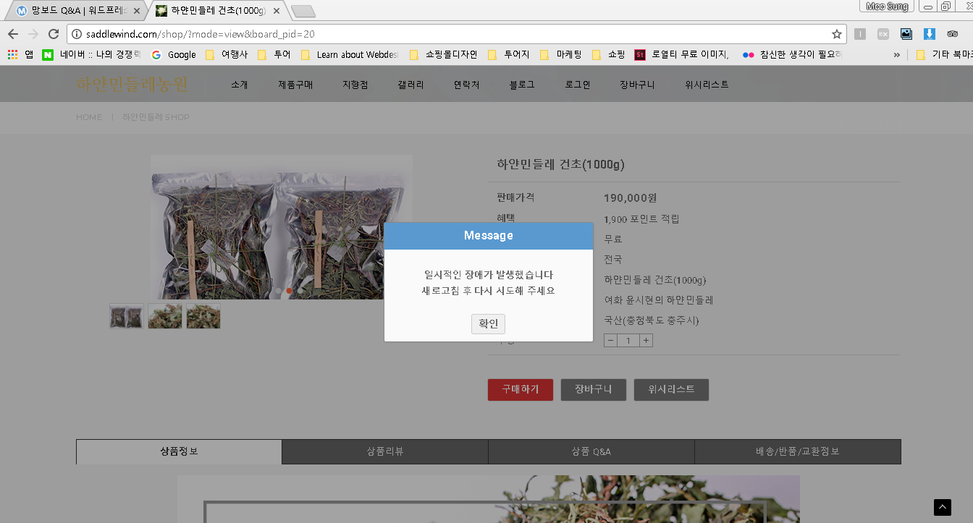Viewport: 973px width, 523px height.
Task: Open the image capture extension icon
Action: (906, 34)
